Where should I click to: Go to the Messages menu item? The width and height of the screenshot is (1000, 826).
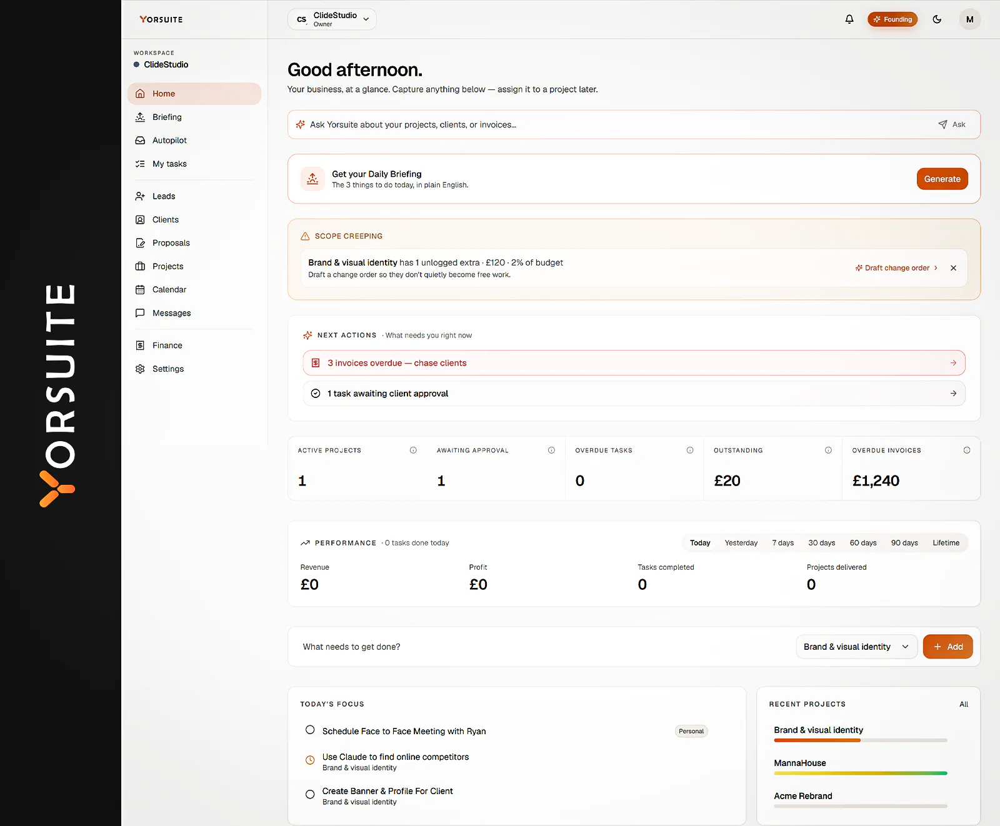point(194,313)
